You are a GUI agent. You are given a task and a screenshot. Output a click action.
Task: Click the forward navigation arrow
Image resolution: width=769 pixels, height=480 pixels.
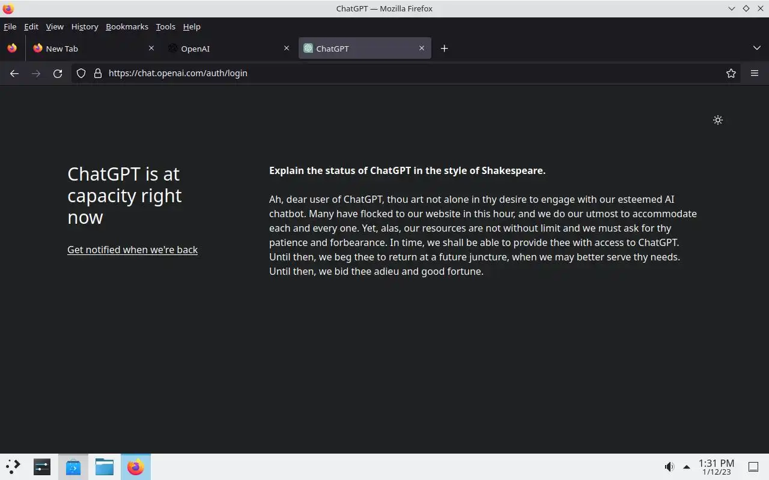[36, 73]
